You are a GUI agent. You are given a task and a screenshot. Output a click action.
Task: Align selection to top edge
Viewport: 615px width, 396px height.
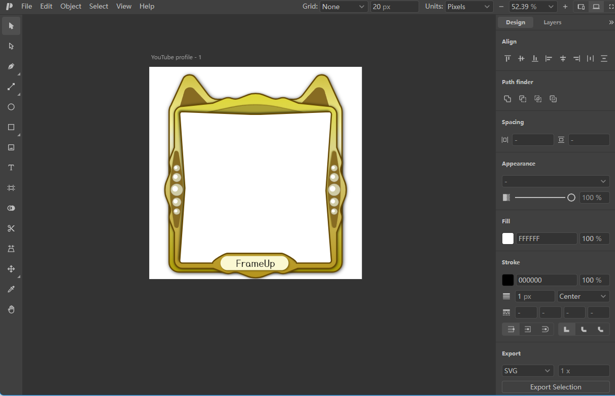point(507,58)
